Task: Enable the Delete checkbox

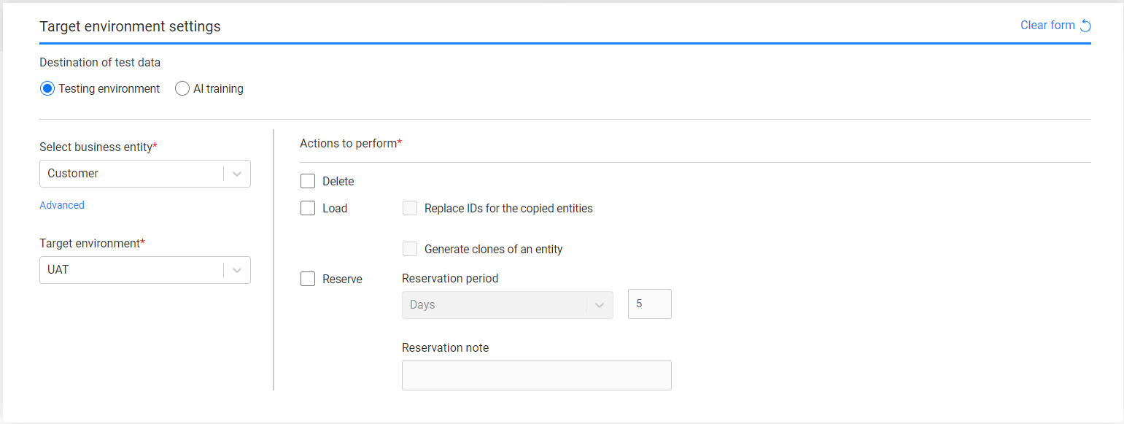Action: (x=308, y=181)
